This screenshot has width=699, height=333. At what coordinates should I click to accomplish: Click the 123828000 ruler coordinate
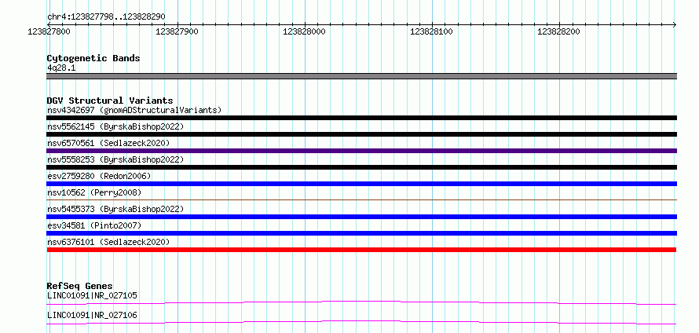(x=304, y=31)
